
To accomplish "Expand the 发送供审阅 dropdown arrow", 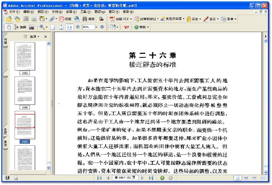I will pyautogui.click(x=184, y=19).
